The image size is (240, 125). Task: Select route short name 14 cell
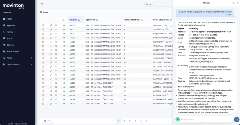click(x=125, y=79)
